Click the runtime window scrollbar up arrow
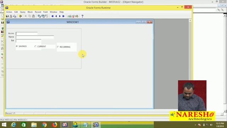Viewport: 227px width, 128px height. pyautogui.click(x=190, y=21)
